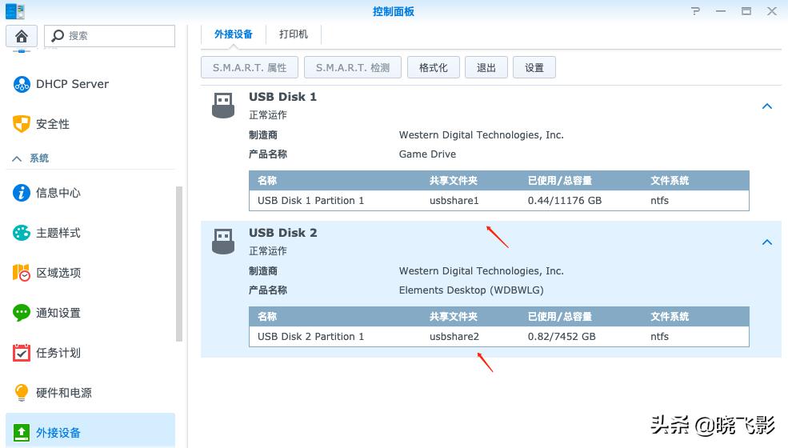Click the 0.82/7452 GB capacity value
This screenshot has width=788, height=448.
(x=562, y=336)
